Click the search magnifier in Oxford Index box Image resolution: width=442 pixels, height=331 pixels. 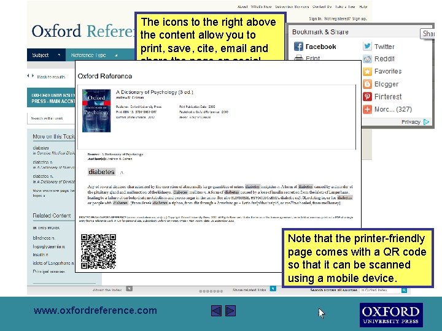tap(404, 290)
